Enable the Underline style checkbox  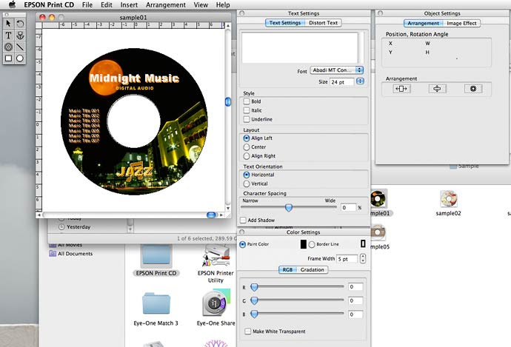point(247,119)
